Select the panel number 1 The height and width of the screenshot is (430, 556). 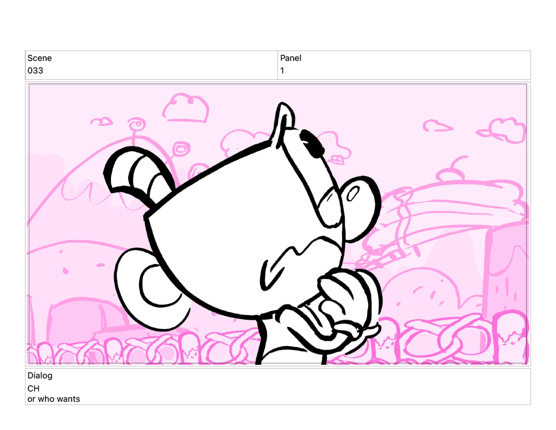pyautogui.click(x=282, y=71)
